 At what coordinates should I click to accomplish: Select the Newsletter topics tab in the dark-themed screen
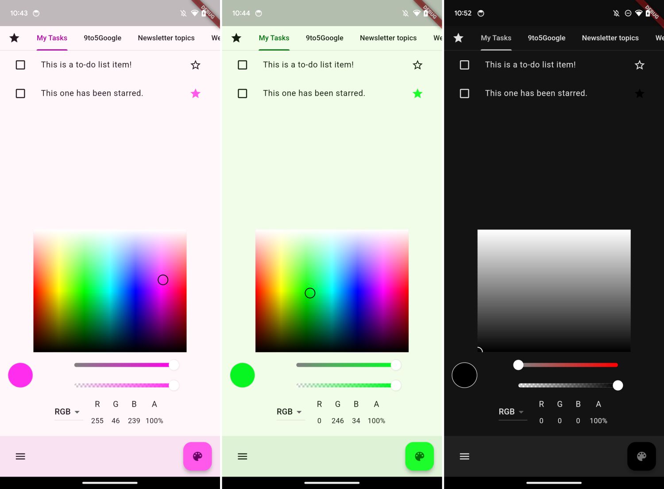click(610, 38)
